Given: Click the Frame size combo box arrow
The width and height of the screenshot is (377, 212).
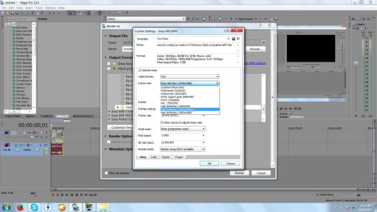Looking at the screenshot, I should tap(217, 83).
